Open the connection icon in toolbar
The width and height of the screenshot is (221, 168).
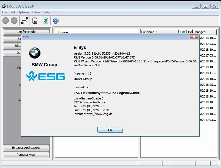pos(25,21)
